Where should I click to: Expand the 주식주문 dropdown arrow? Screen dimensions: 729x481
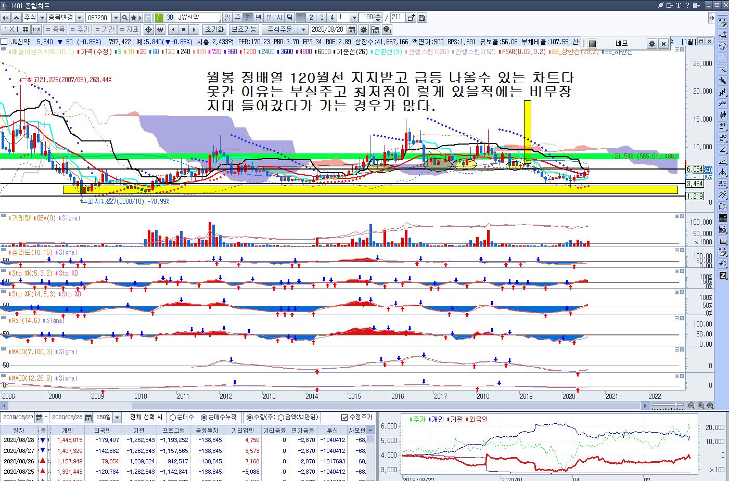pos(303,30)
